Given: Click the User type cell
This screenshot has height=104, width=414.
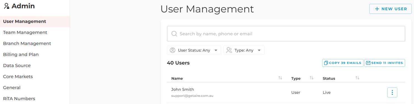Looking at the screenshot, I should pos(296,92).
